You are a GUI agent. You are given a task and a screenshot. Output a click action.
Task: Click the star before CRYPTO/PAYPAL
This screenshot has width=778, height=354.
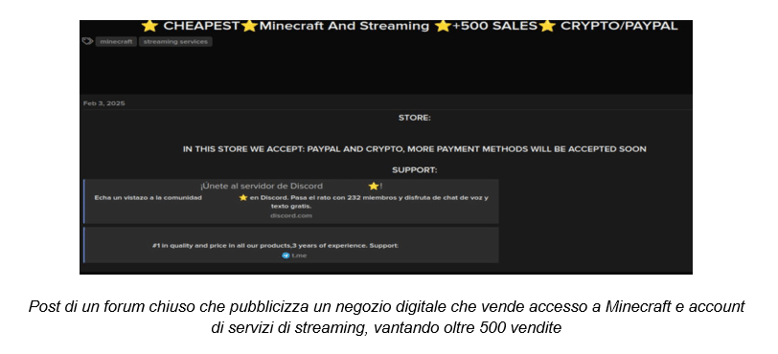point(547,26)
